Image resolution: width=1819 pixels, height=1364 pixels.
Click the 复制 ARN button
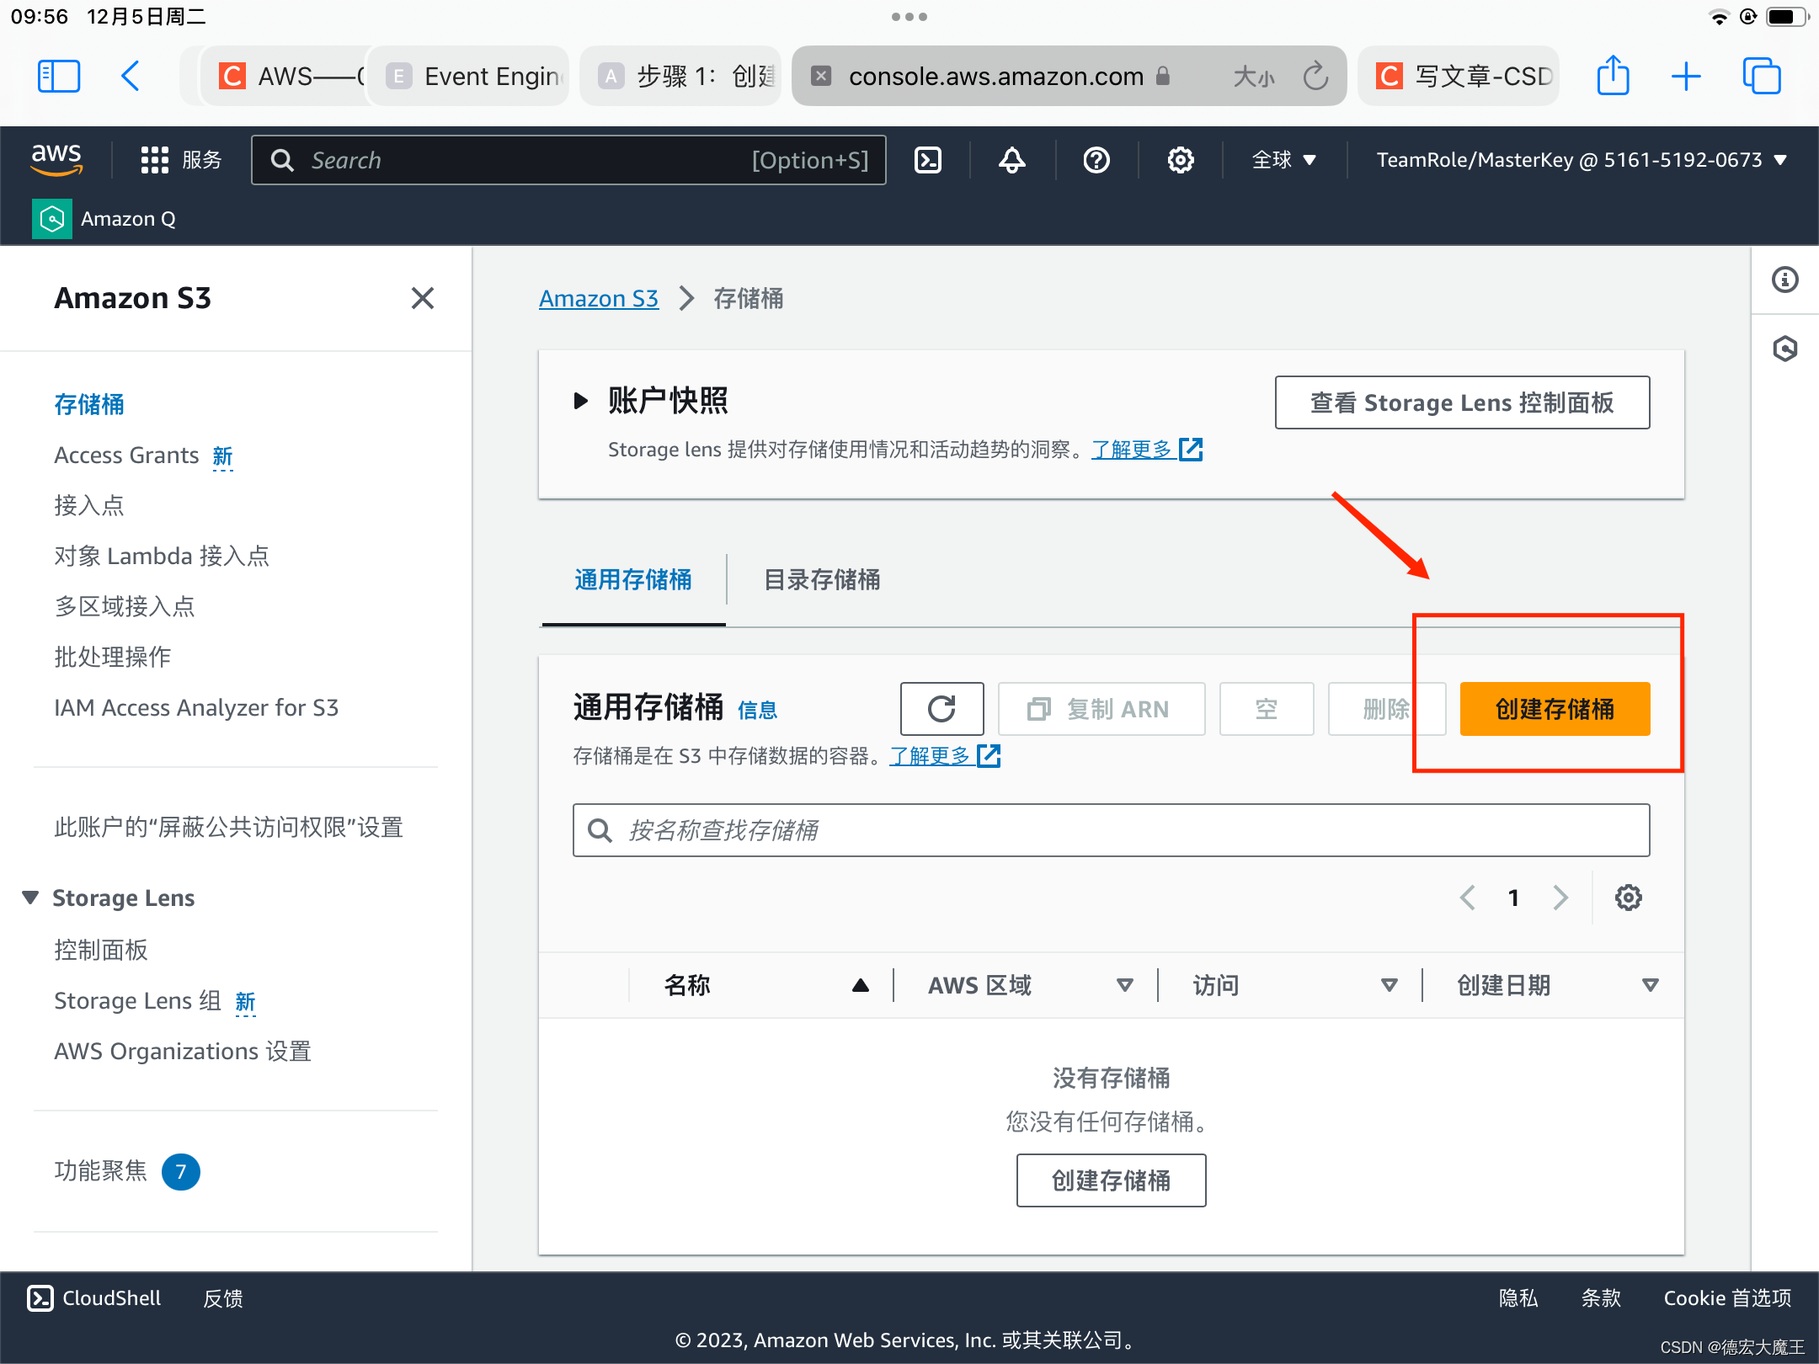coord(1102,709)
